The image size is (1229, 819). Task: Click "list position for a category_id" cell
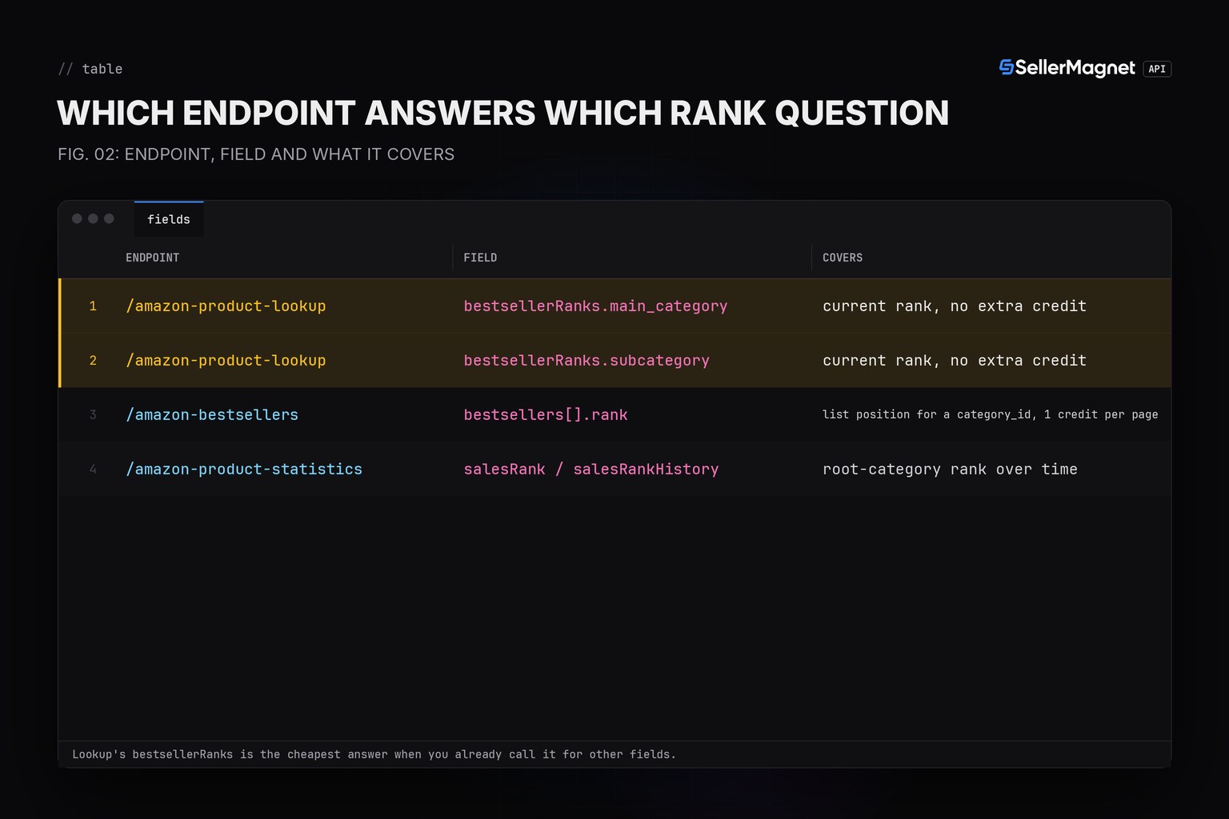coord(991,414)
